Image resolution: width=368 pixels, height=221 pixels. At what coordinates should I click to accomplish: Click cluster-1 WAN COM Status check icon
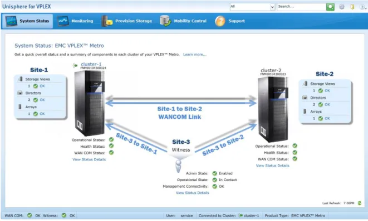pyautogui.click(x=111, y=152)
